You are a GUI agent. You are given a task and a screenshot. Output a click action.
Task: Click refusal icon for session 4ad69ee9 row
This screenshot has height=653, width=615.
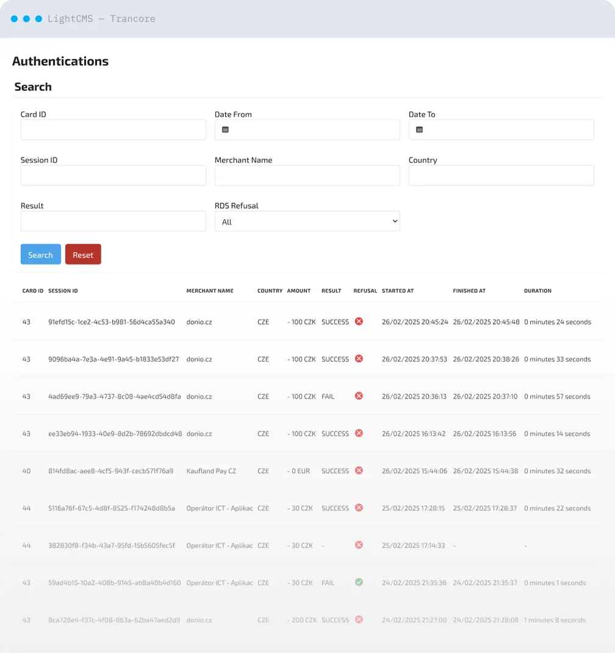(359, 396)
